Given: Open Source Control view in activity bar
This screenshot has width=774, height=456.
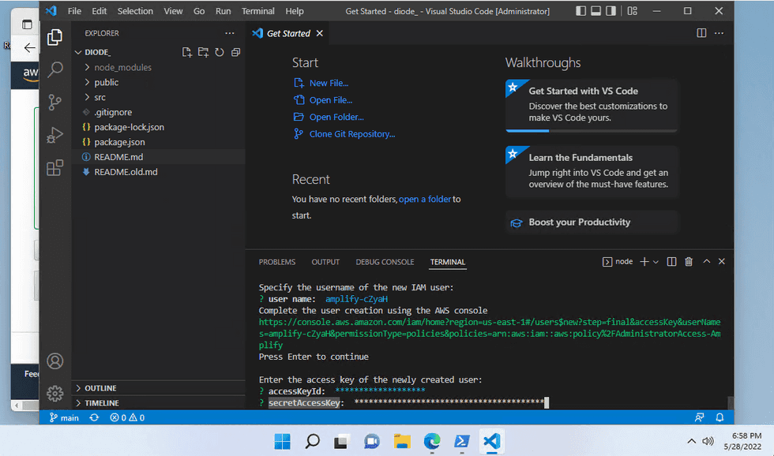Looking at the screenshot, I should click(x=54, y=103).
